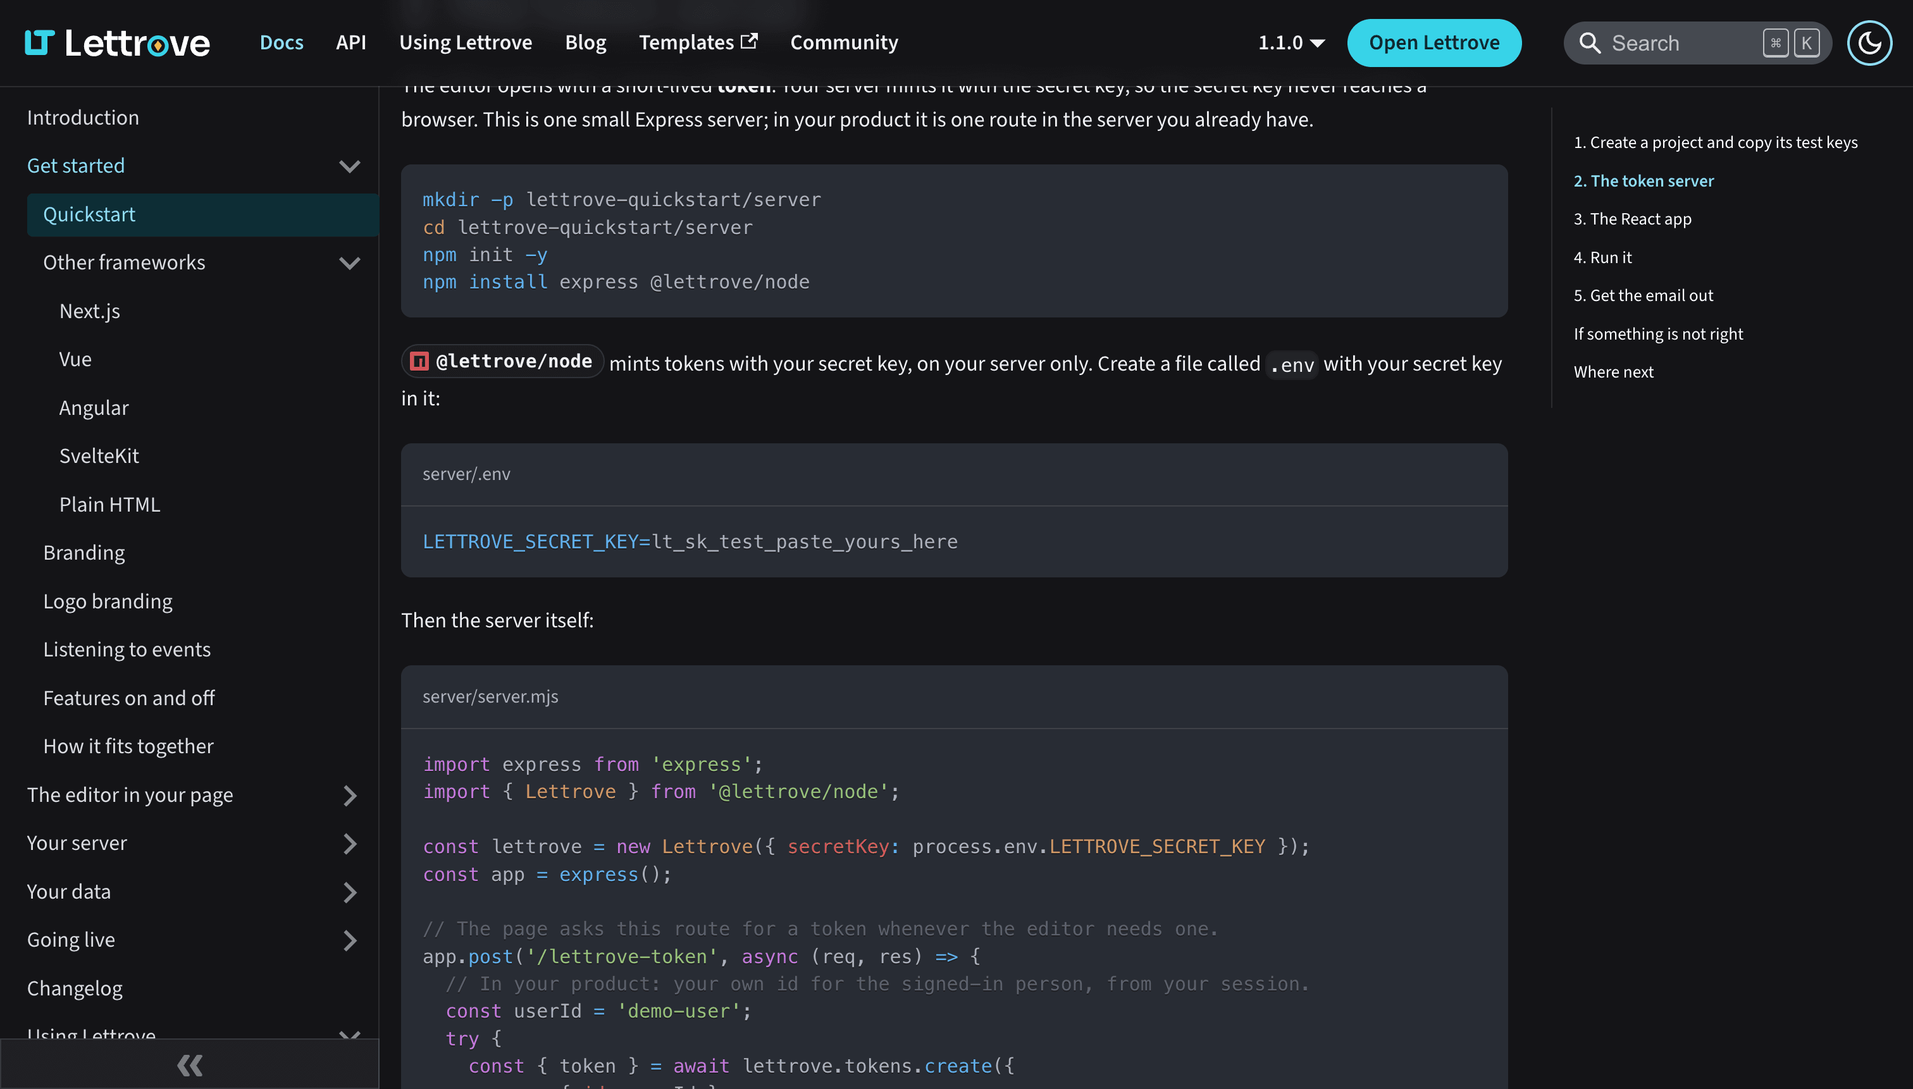The height and width of the screenshot is (1089, 1913).
Task: Open the Docs nav item
Action: coord(282,42)
